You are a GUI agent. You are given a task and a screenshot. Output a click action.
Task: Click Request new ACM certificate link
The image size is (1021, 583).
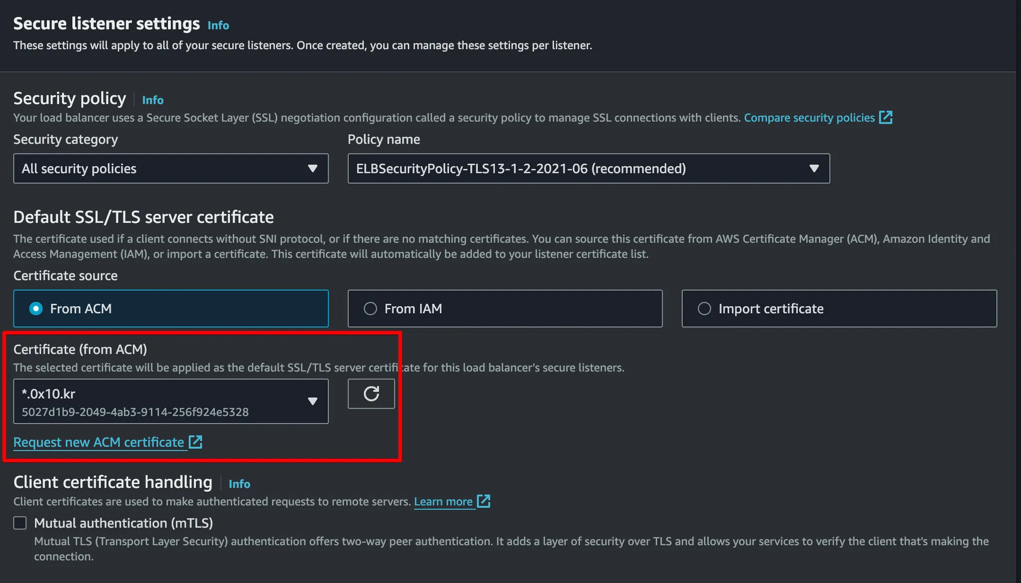pos(99,442)
